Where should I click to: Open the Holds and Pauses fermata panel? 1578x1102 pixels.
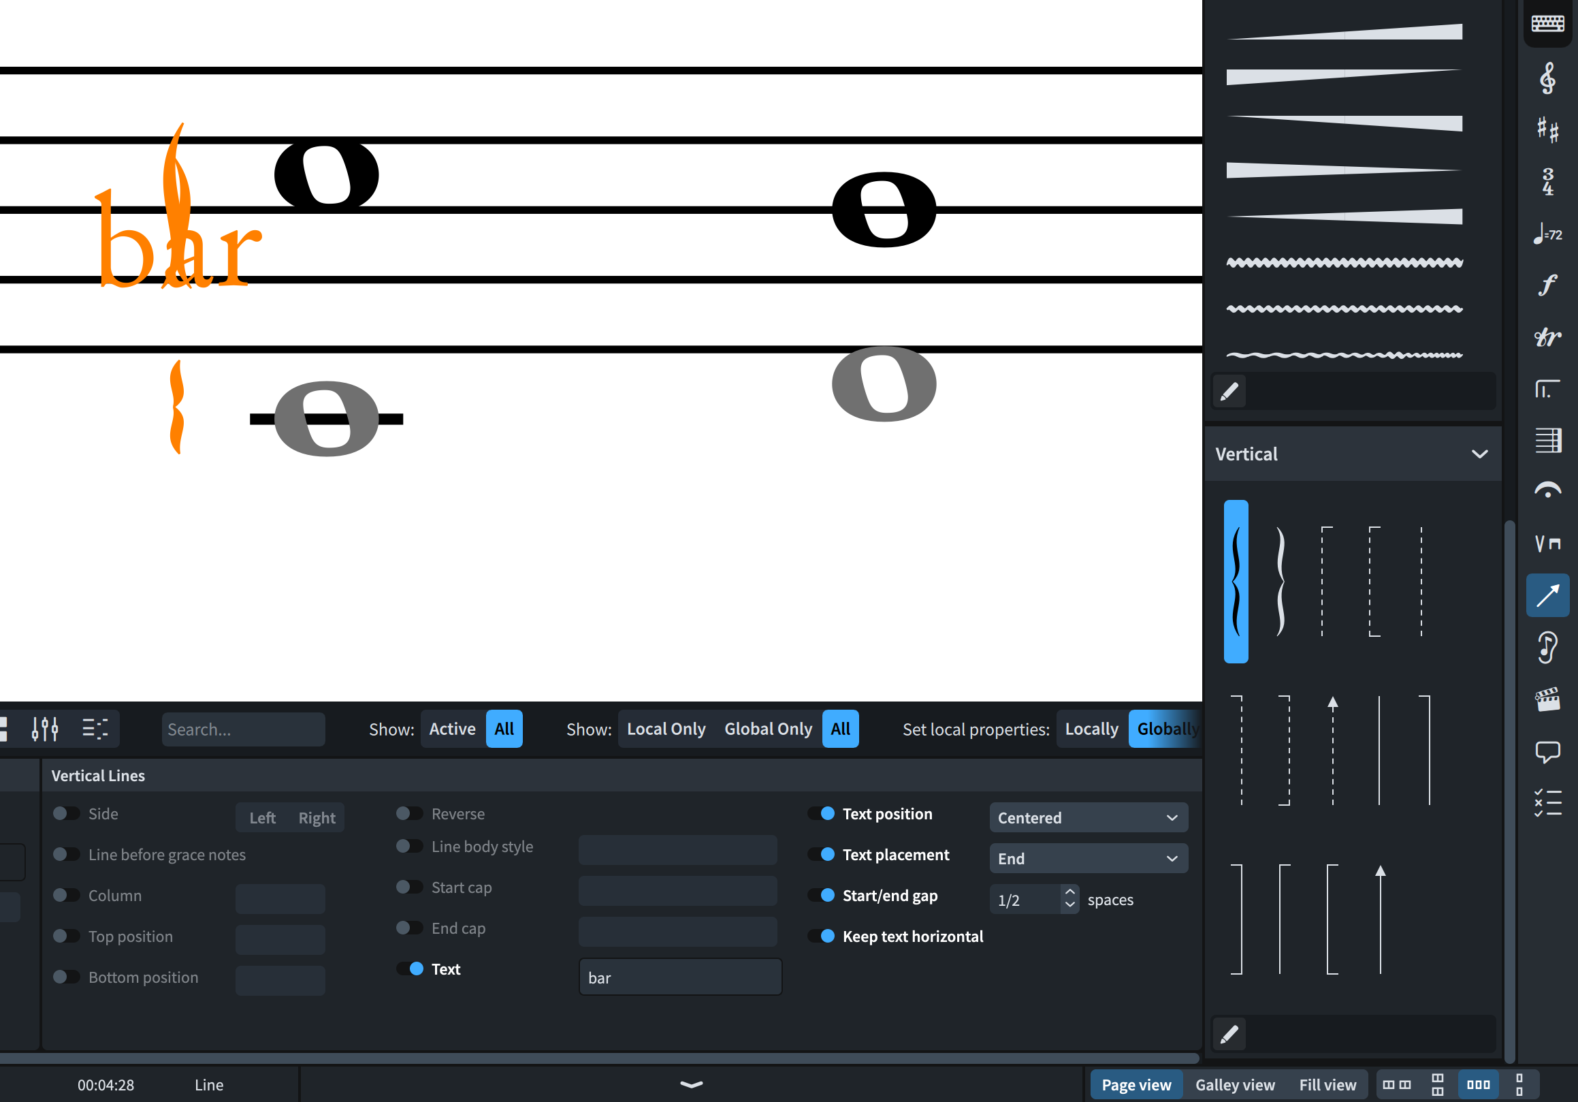(x=1547, y=491)
